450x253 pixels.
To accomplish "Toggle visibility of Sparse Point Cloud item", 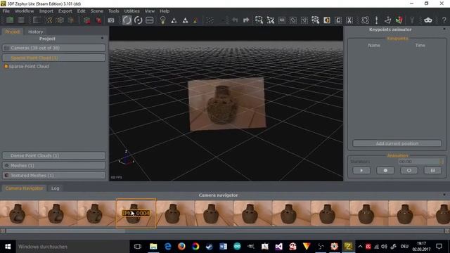I will tap(6, 66).
